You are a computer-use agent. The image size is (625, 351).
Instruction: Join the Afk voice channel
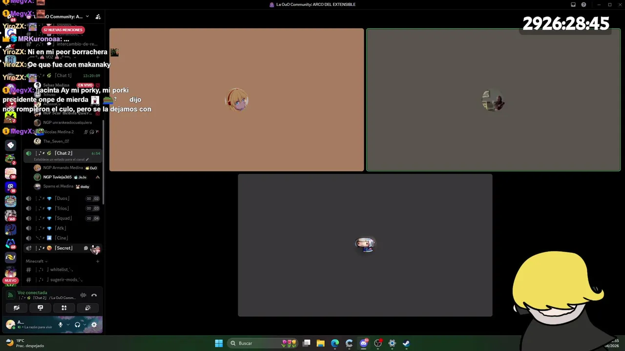[x=63, y=228]
